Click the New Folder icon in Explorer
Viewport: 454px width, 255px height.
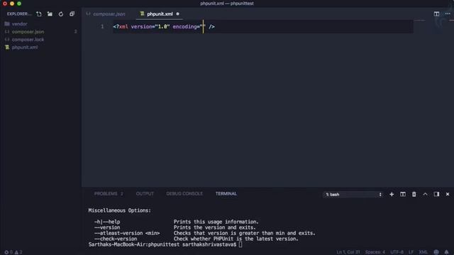[x=50, y=14]
